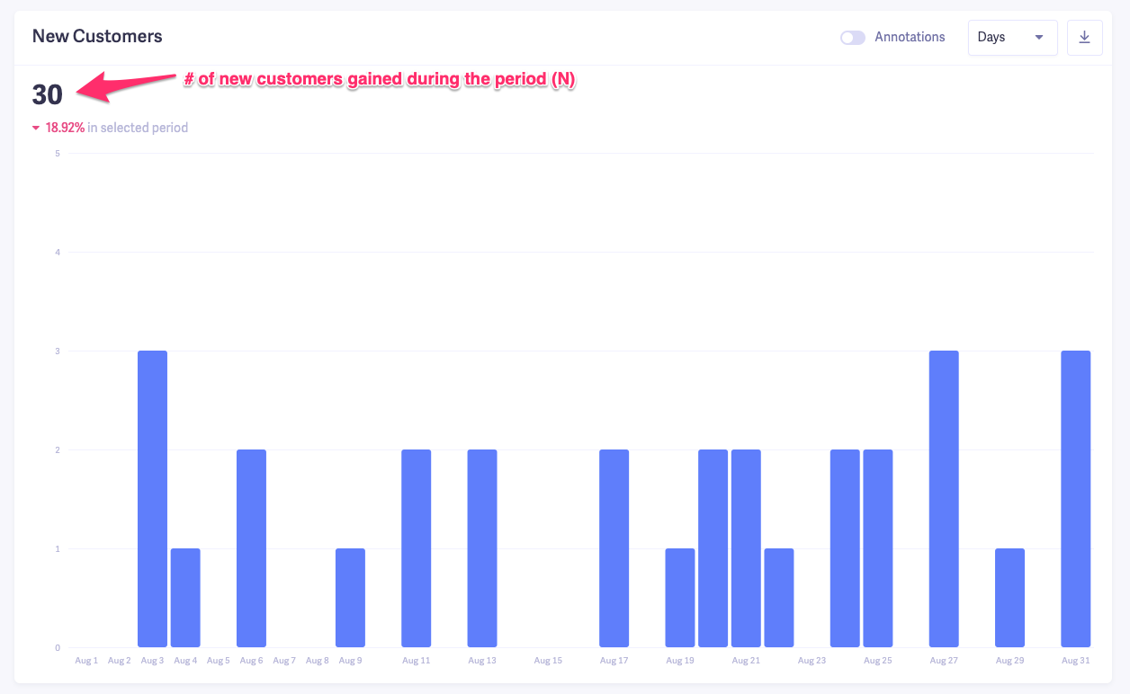Image resolution: width=1130 pixels, height=694 pixels.
Task: Select the Aug 17 bar
Action: pyautogui.click(x=614, y=548)
